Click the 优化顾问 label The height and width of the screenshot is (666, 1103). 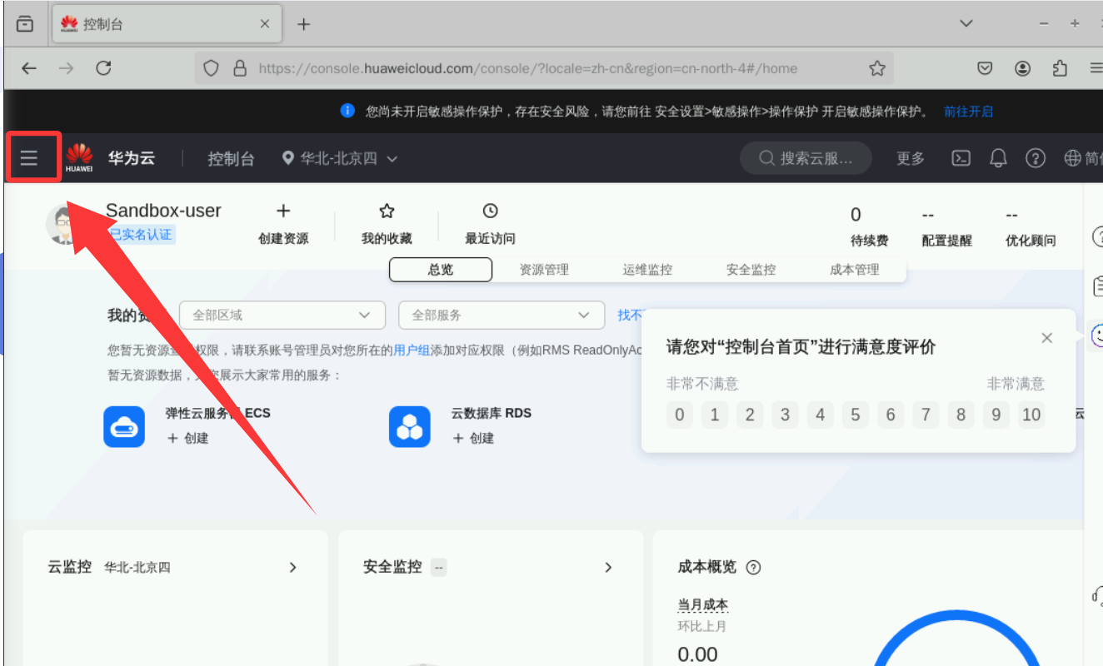pos(1031,241)
